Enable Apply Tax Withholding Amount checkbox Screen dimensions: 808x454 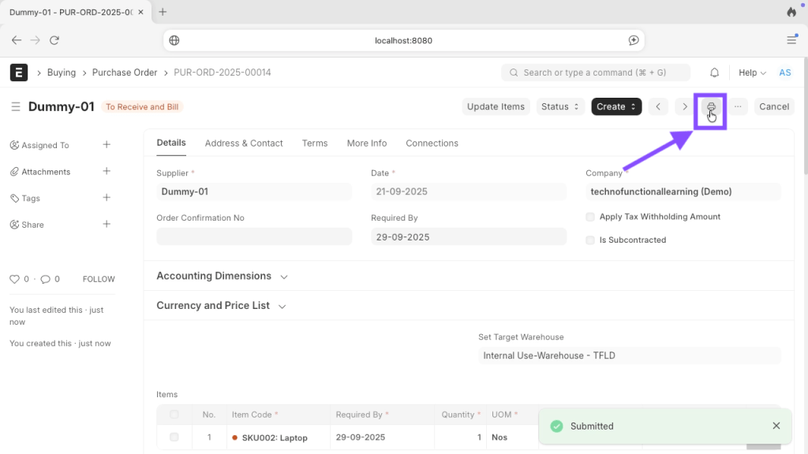590,217
